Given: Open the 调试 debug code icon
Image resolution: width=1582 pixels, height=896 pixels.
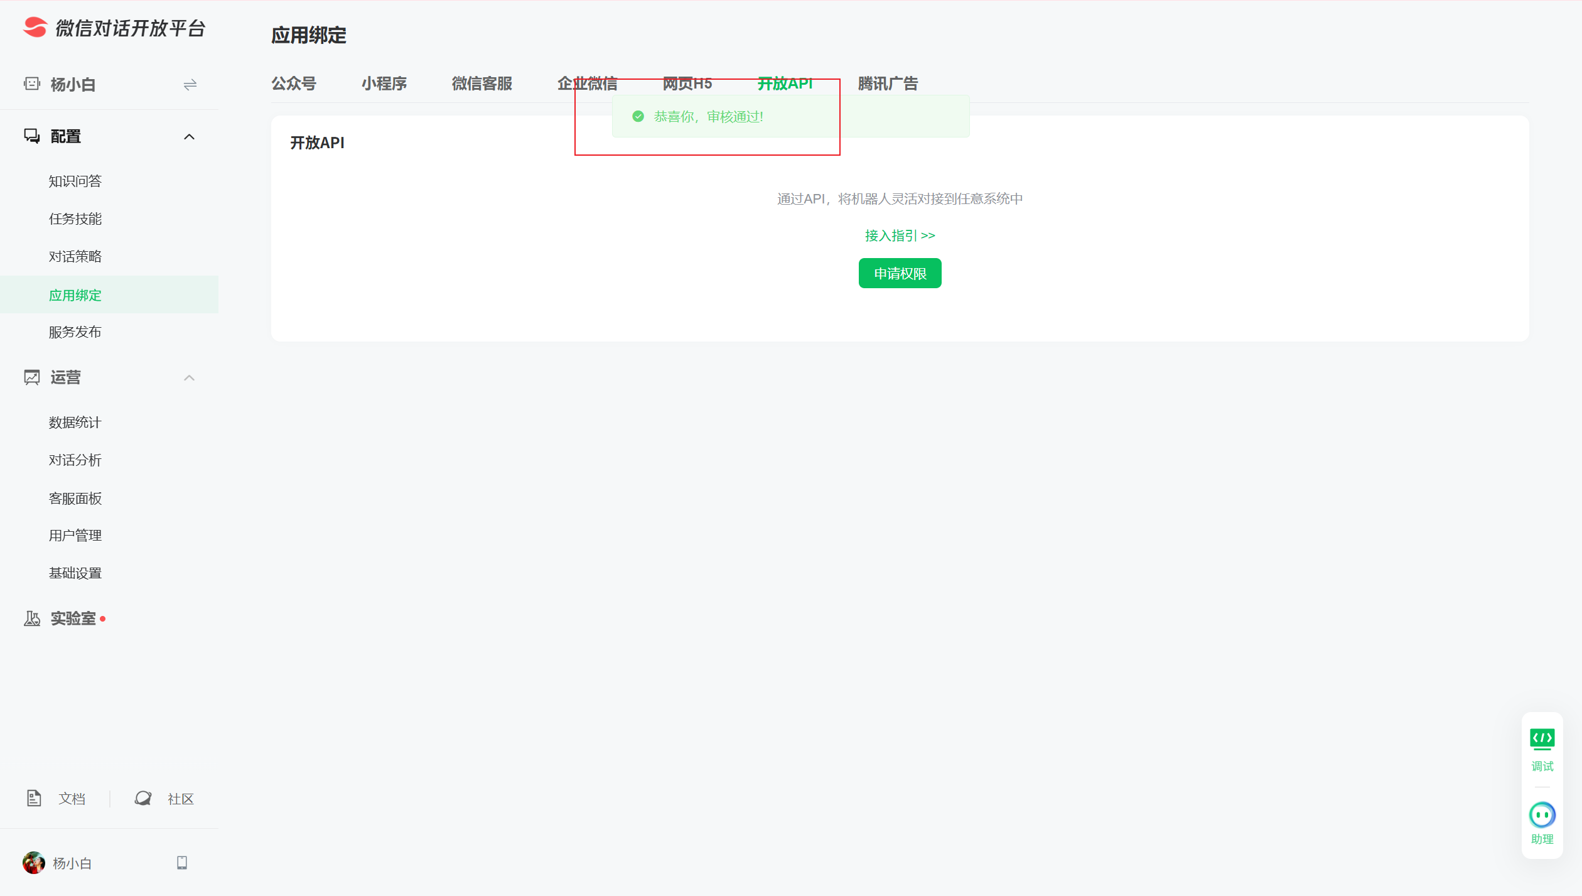Looking at the screenshot, I should pos(1542,740).
